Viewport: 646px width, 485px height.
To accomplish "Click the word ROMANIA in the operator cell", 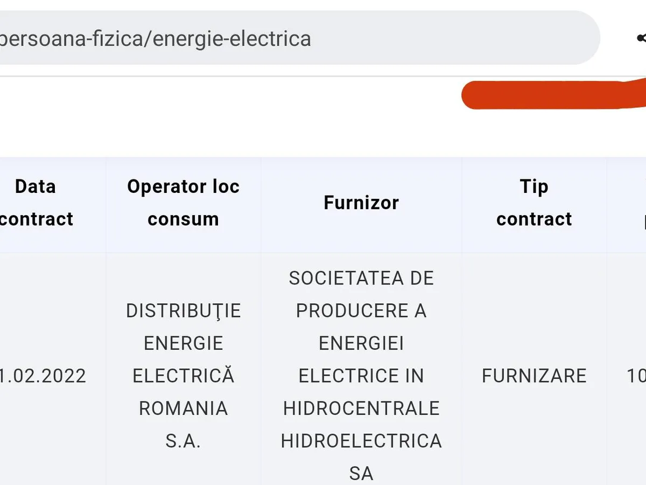I will [x=183, y=408].
